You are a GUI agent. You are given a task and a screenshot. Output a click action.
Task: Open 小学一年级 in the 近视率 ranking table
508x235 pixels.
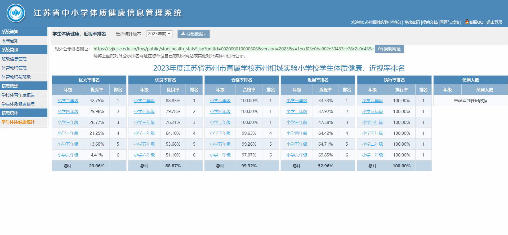297,101
